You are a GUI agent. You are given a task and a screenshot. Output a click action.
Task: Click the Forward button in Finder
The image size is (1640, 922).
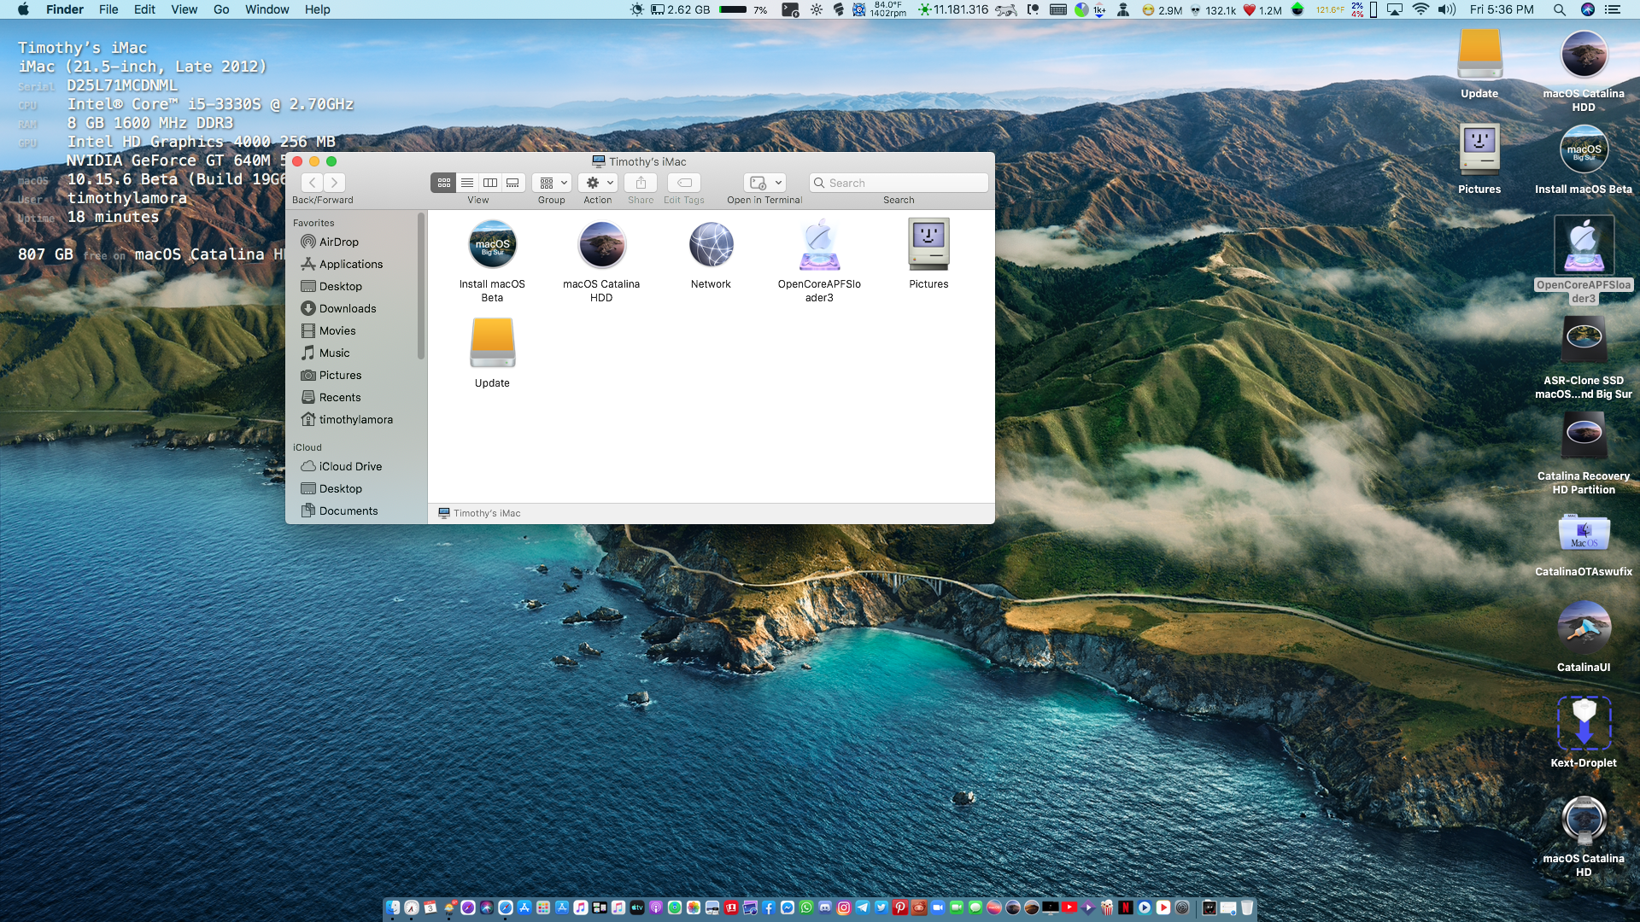pyautogui.click(x=334, y=183)
